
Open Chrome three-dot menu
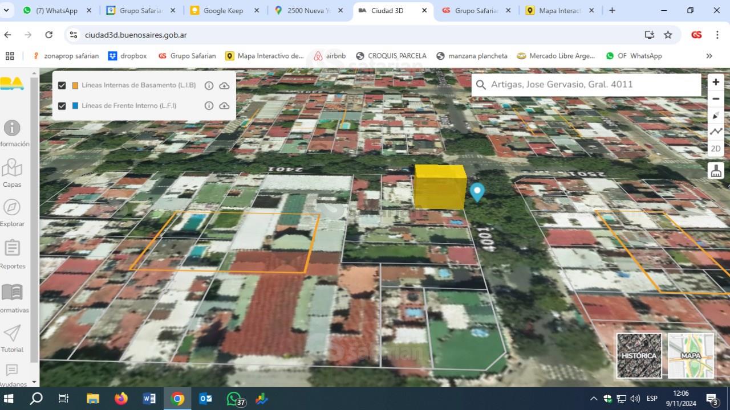click(x=717, y=35)
